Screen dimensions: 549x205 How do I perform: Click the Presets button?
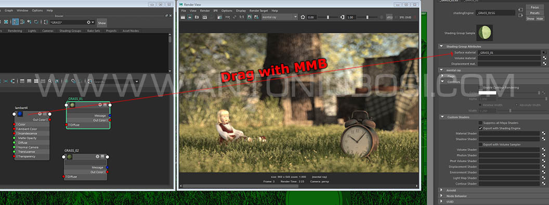[x=534, y=13]
